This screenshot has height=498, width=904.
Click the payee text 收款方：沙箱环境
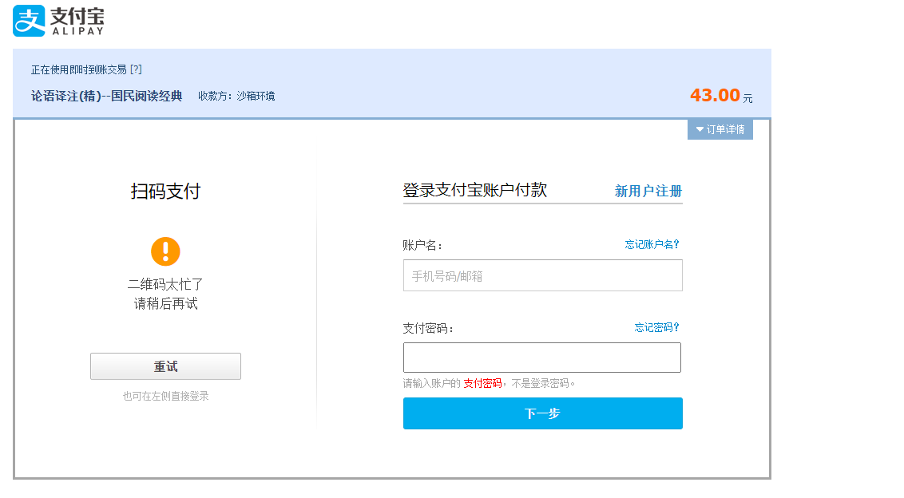236,96
